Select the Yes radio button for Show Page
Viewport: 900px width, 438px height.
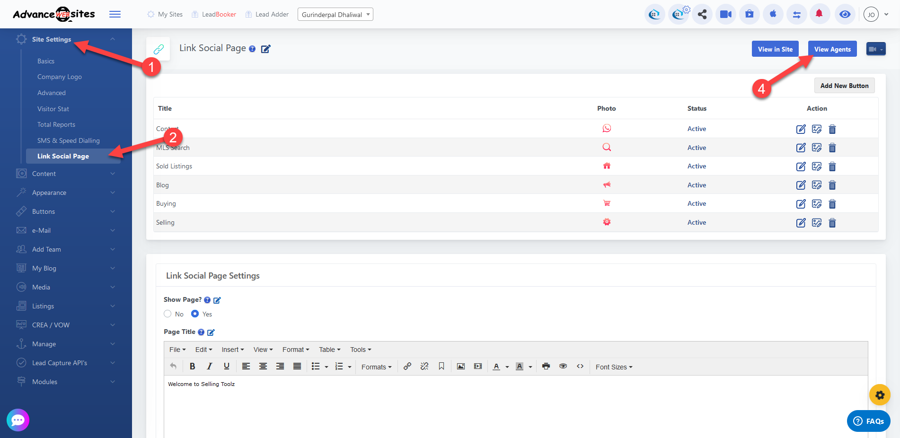coord(195,314)
